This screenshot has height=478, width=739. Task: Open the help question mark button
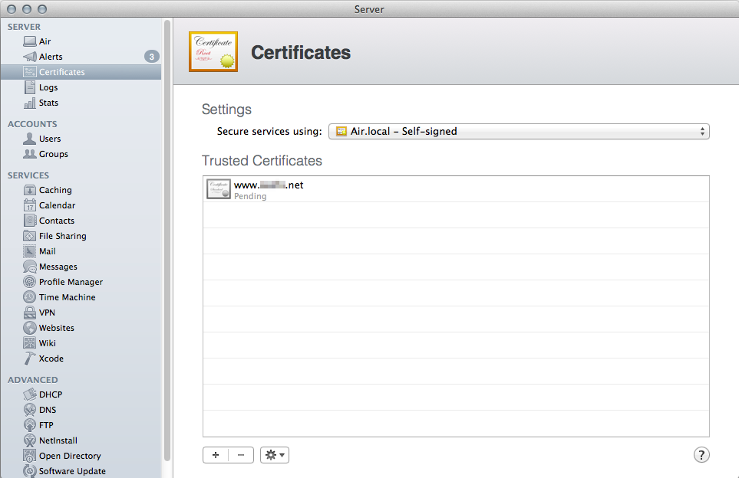(x=701, y=455)
